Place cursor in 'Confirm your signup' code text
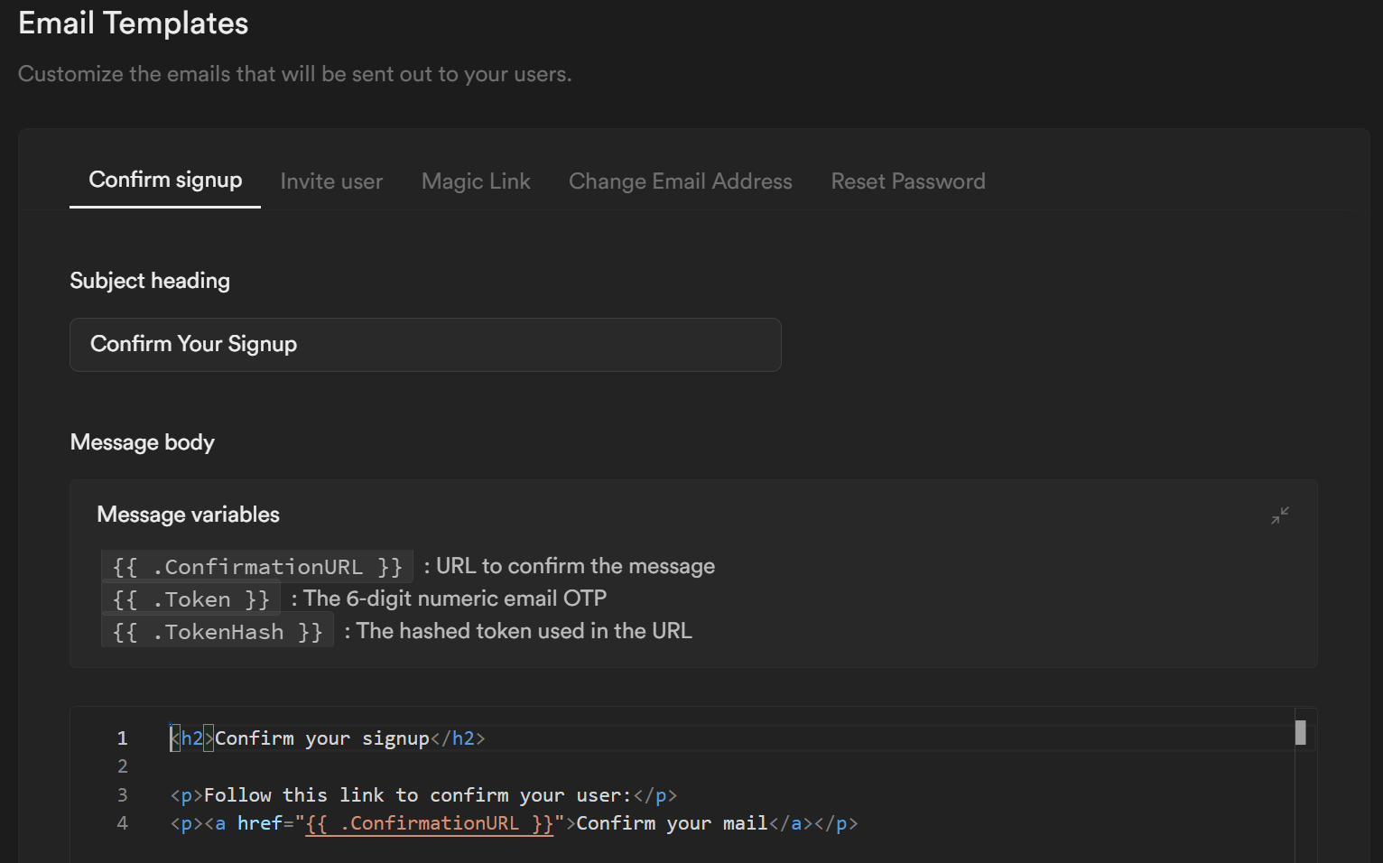 click(321, 738)
